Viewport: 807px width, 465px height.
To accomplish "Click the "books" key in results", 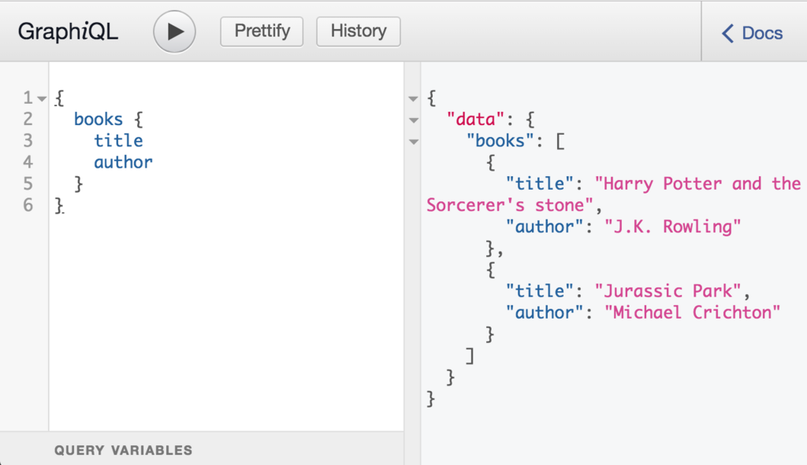I will coord(500,141).
